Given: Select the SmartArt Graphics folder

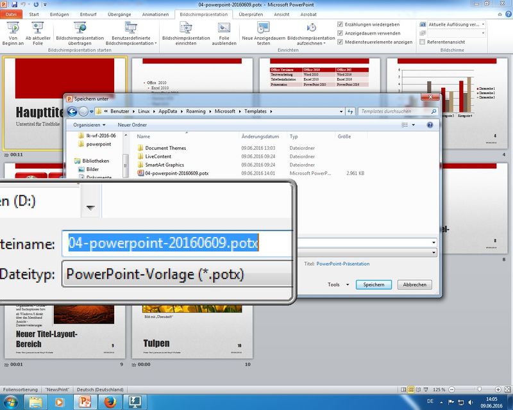Looking at the screenshot, I should click(x=164, y=165).
